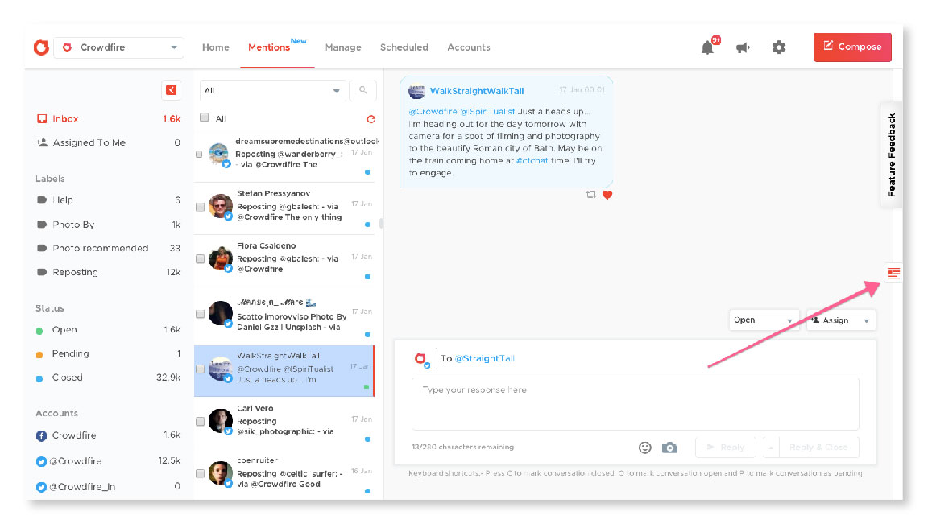
Task: Select the Labels heading in sidebar
Action: (x=50, y=179)
